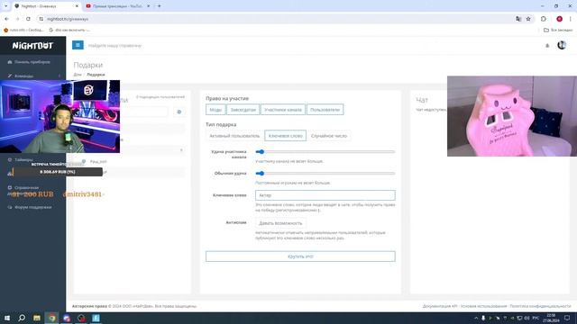This screenshot has height=324, width=577.
Task: Open the browser extensions icon
Action: [544, 19]
